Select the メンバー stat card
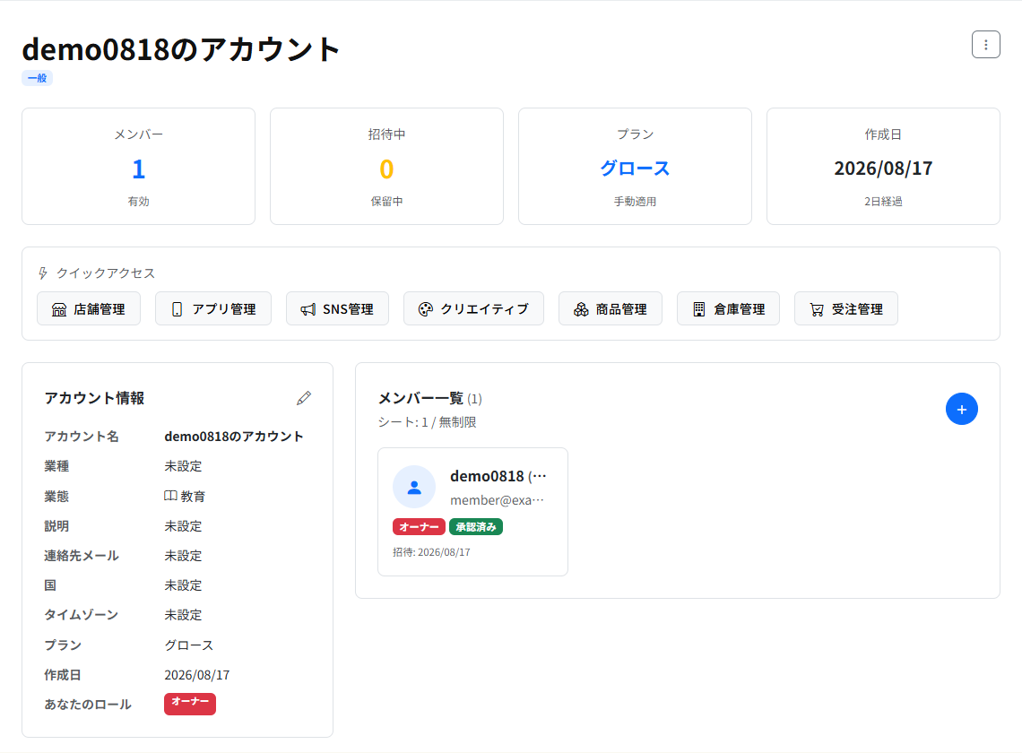The image size is (1022, 753). click(138, 166)
